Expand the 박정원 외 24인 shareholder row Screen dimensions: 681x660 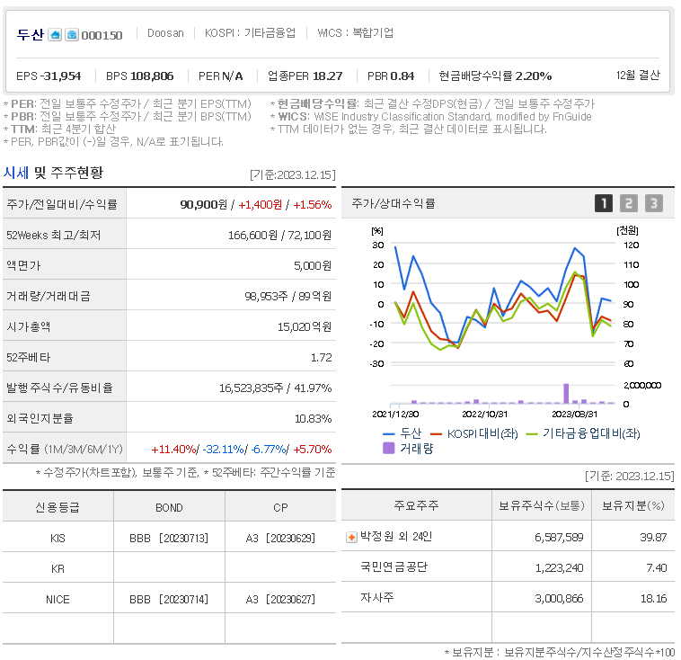(351, 538)
